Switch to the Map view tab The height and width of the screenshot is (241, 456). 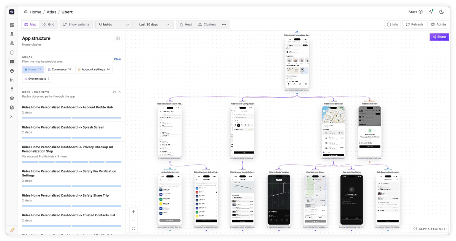click(30, 24)
